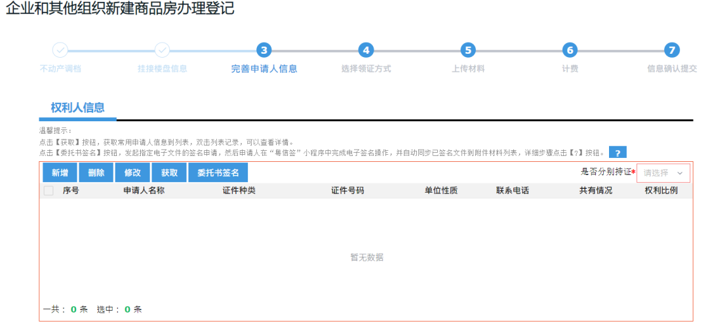Click the 完善申请人信息 step label

264,69
